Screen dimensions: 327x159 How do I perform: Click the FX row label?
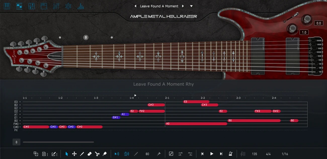coord(16,130)
